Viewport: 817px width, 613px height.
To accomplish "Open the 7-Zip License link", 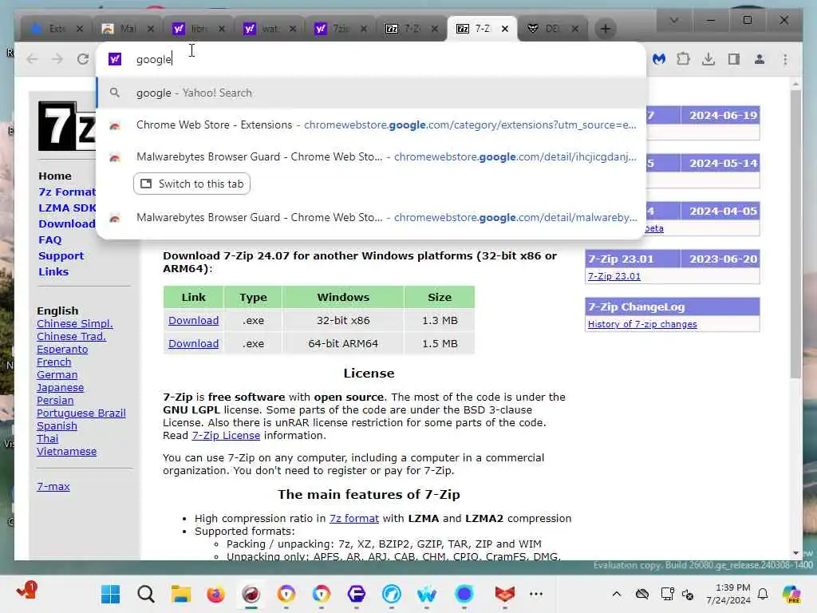I will coord(226,435).
